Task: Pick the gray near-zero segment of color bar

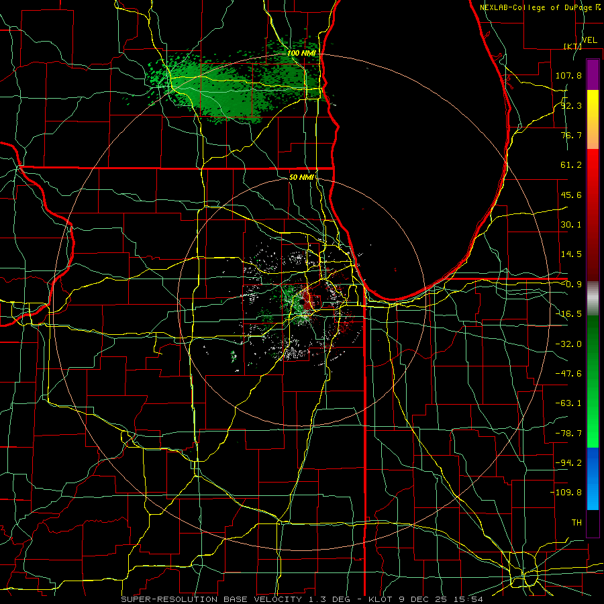Action: (x=593, y=299)
